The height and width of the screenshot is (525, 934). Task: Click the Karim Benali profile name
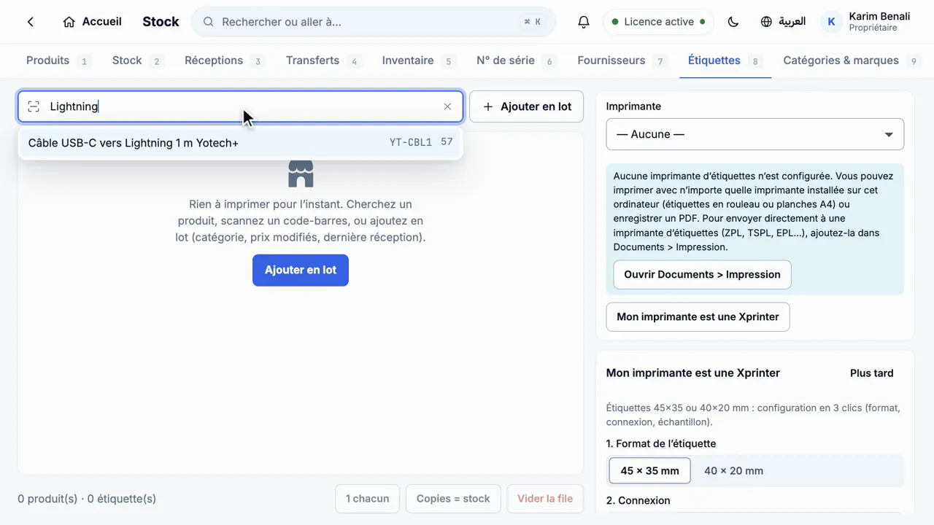(x=879, y=17)
